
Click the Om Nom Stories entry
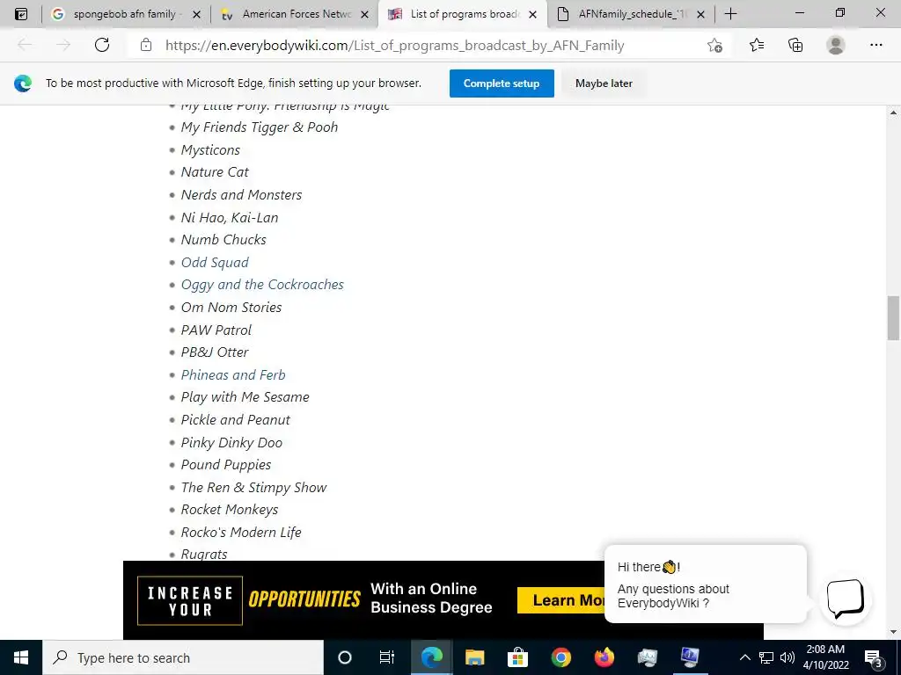pos(231,307)
